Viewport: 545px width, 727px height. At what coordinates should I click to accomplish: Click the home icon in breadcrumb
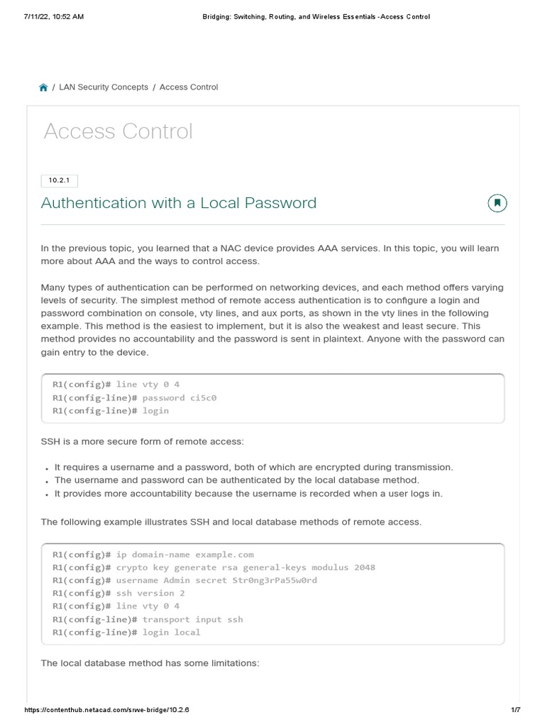coord(43,87)
